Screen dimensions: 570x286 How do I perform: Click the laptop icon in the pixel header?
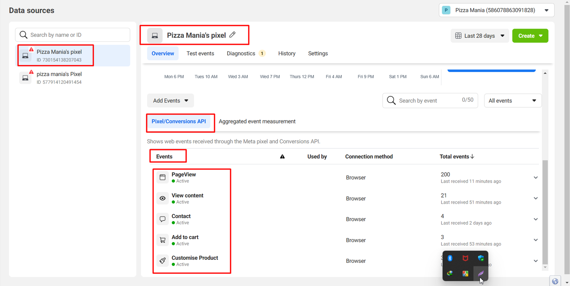point(155,35)
